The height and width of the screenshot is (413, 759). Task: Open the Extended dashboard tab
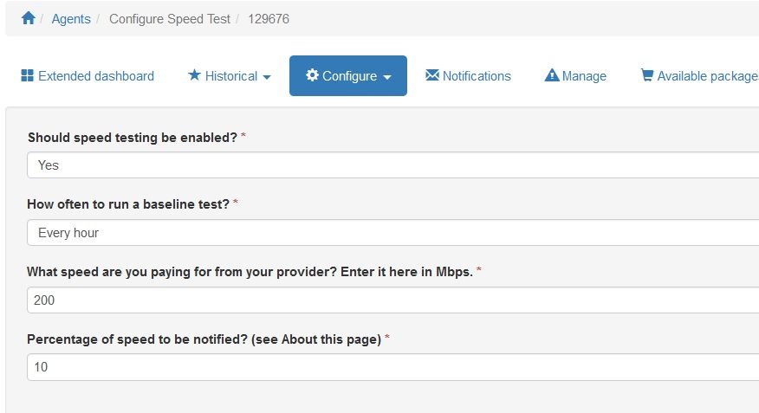88,76
